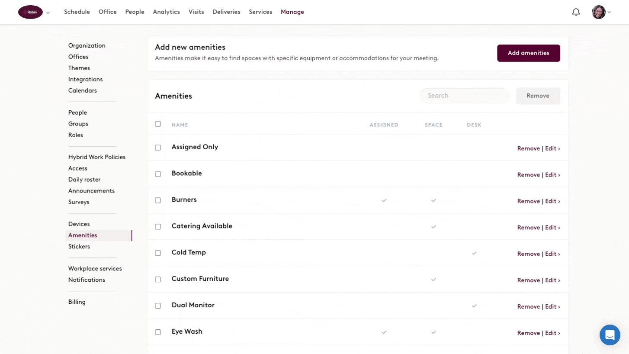Image resolution: width=629 pixels, height=354 pixels.
Task: Open Daily roster in sidebar
Action: click(84, 180)
